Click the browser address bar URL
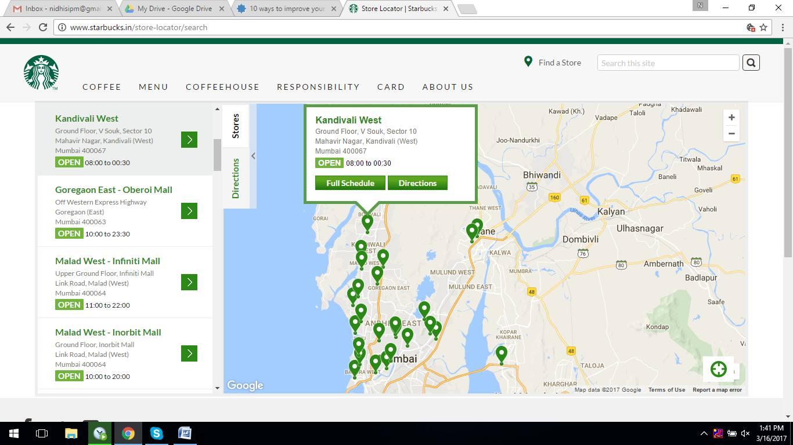The width and height of the screenshot is (793, 445). click(x=139, y=27)
